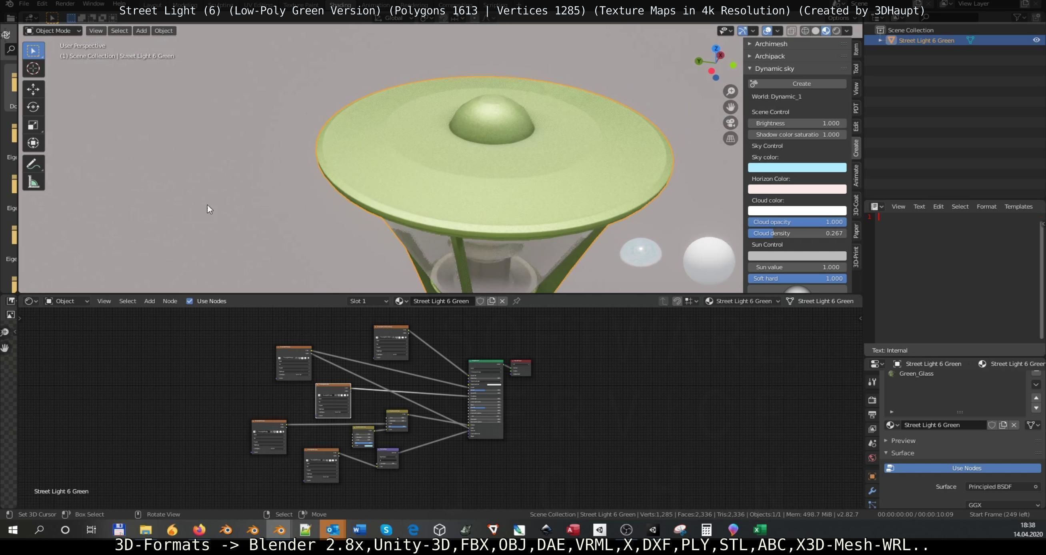
Task: Select the Rotate tool
Action: click(x=33, y=107)
